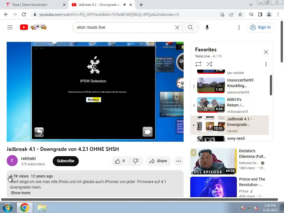View site info lock icon
This screenshot has width=284, height=213.
[x=35, y=14]
